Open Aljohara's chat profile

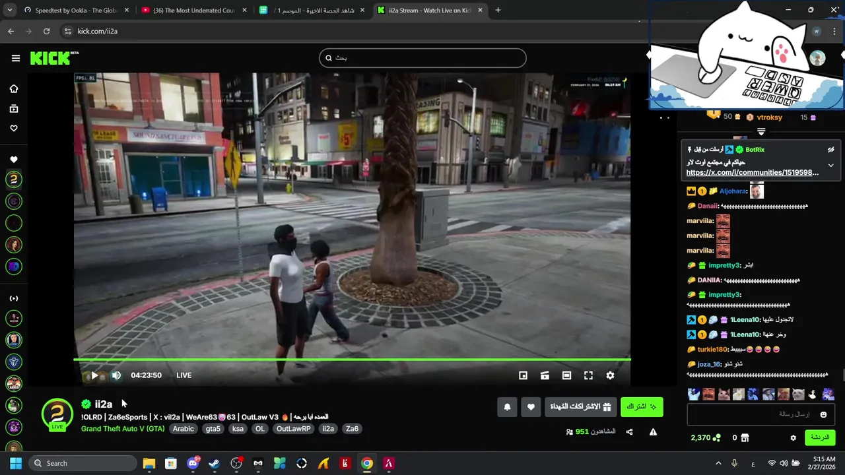tap(733, 191)
